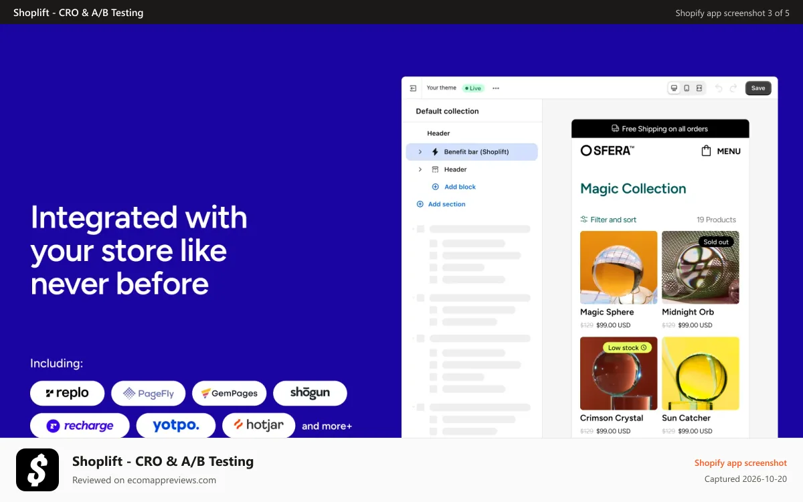Click the Shopify app screenshot label
The height and width of the screenshot is (502, 803).
(x=741, y=463)
